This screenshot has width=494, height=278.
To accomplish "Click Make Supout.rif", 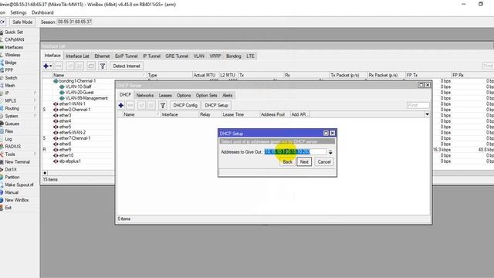I will 19,185.
